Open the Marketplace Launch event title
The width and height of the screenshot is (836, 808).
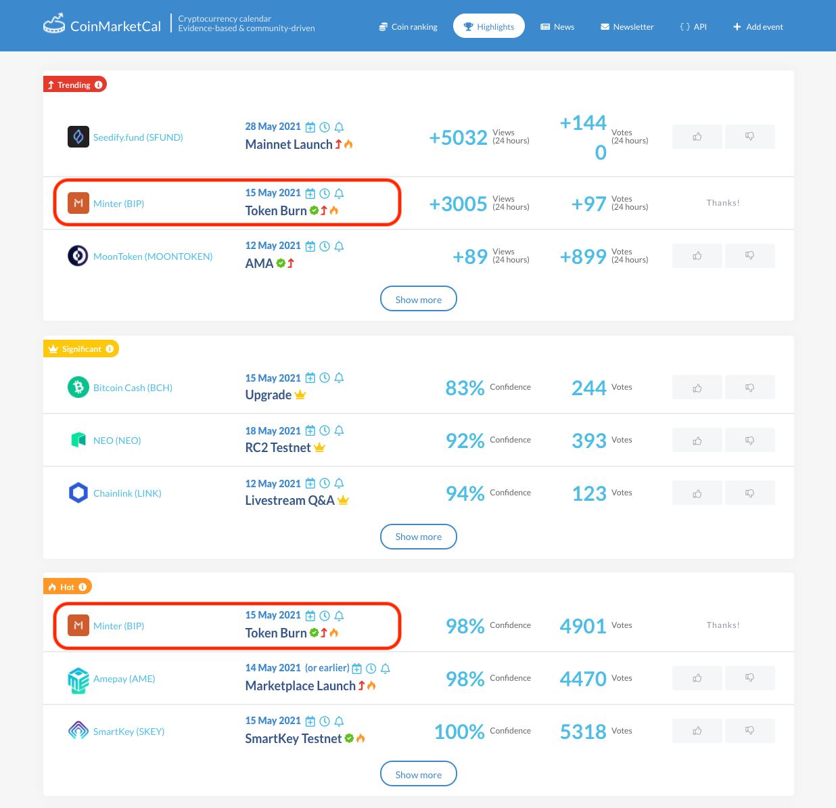pyautogui.click(x=300, y=686)
